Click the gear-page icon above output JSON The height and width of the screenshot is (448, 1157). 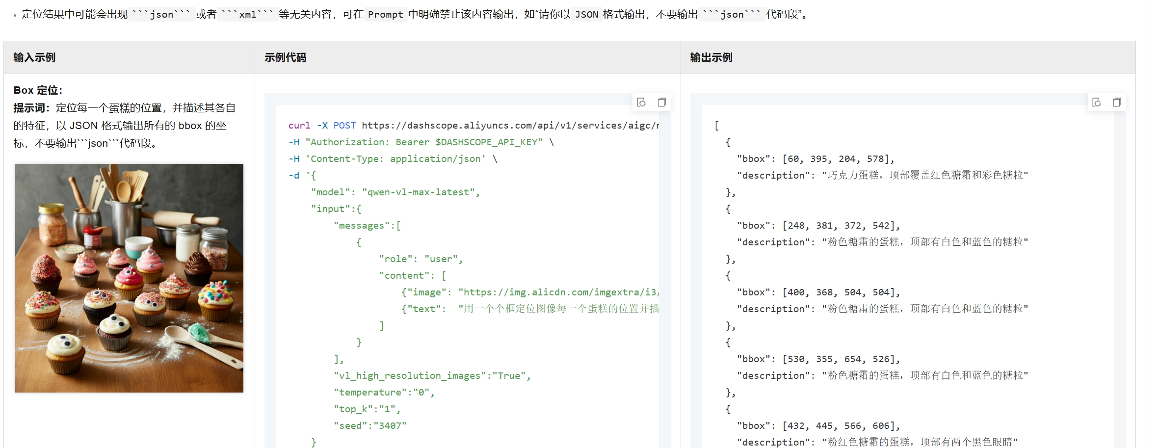(x=1097, y=102)
